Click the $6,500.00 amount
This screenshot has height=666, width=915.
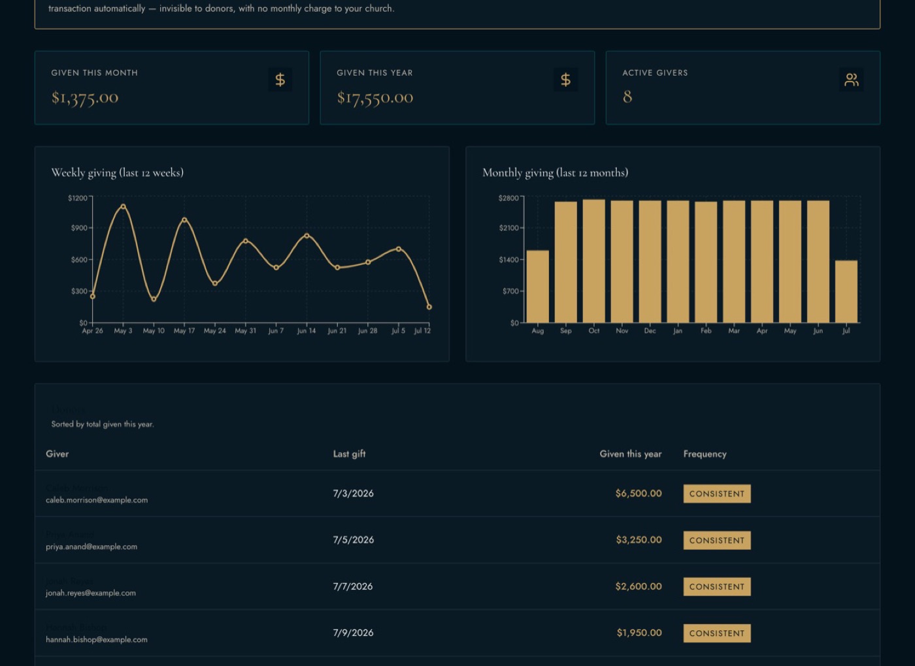(x=639, y=494)
